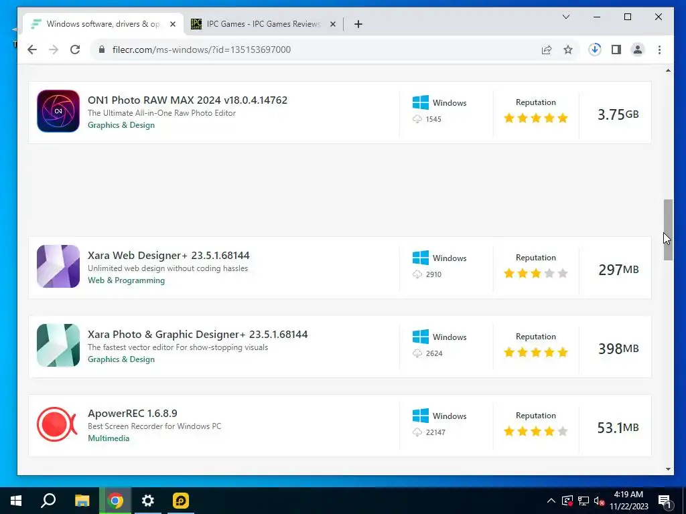Open the Xara Photo & Graphic Designer+ icon
The image size is (686, 514).
pyautogui.click(x=58, y=345)
